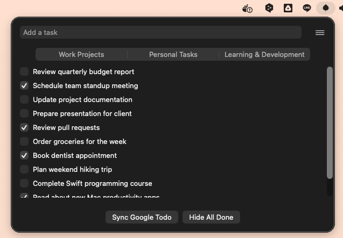
Task: Click the Sync Google Todo button
Action: tap(142, 217)
